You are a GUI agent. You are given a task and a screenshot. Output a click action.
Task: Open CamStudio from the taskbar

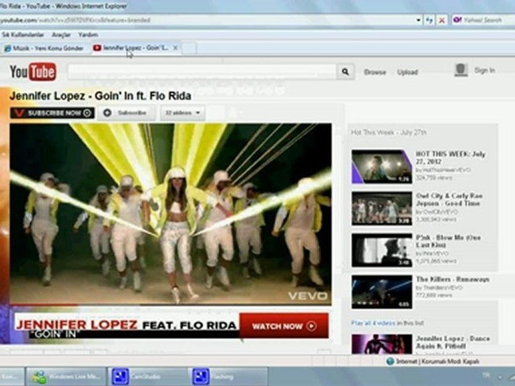coord(148,376)
